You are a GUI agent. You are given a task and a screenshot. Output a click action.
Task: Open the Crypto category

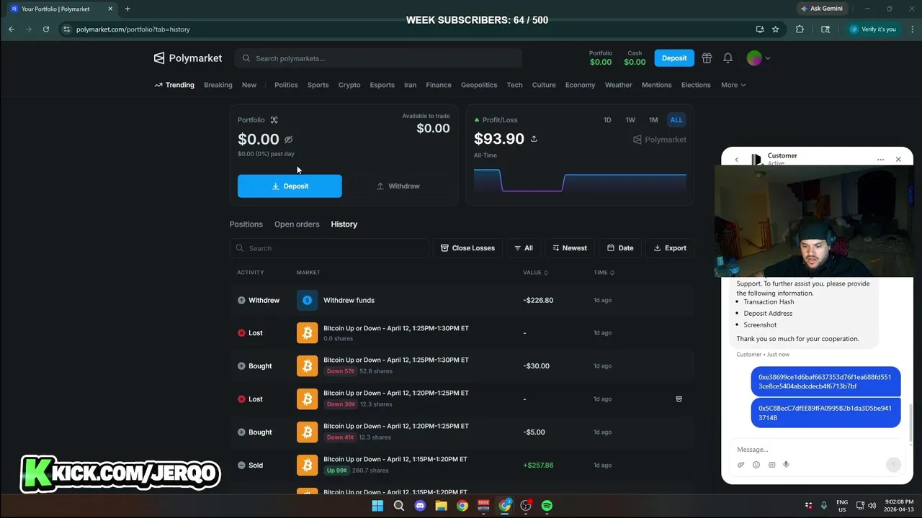(349, 85)
